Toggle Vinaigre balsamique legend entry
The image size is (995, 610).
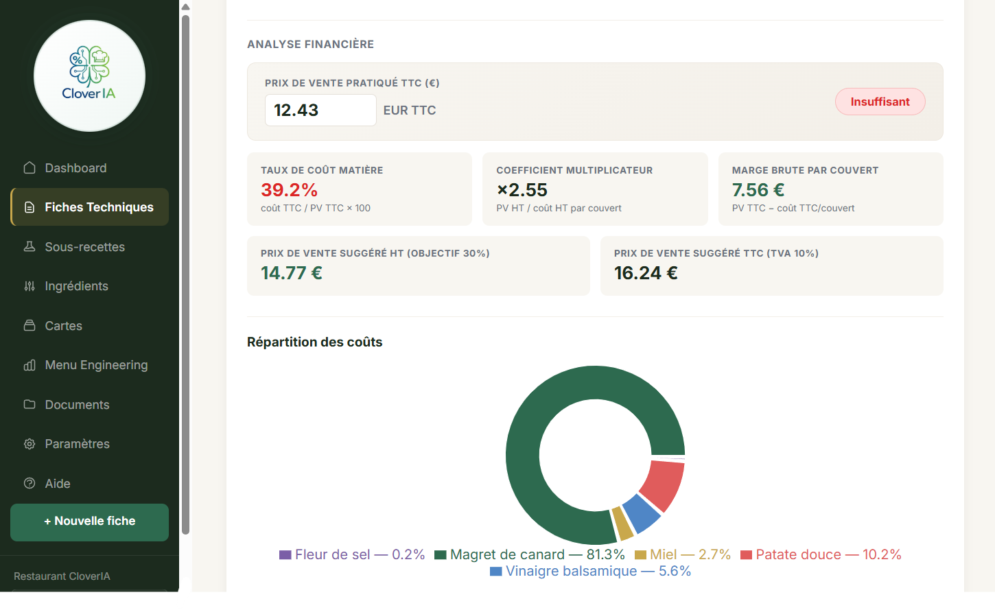click(x=590, y=571)
